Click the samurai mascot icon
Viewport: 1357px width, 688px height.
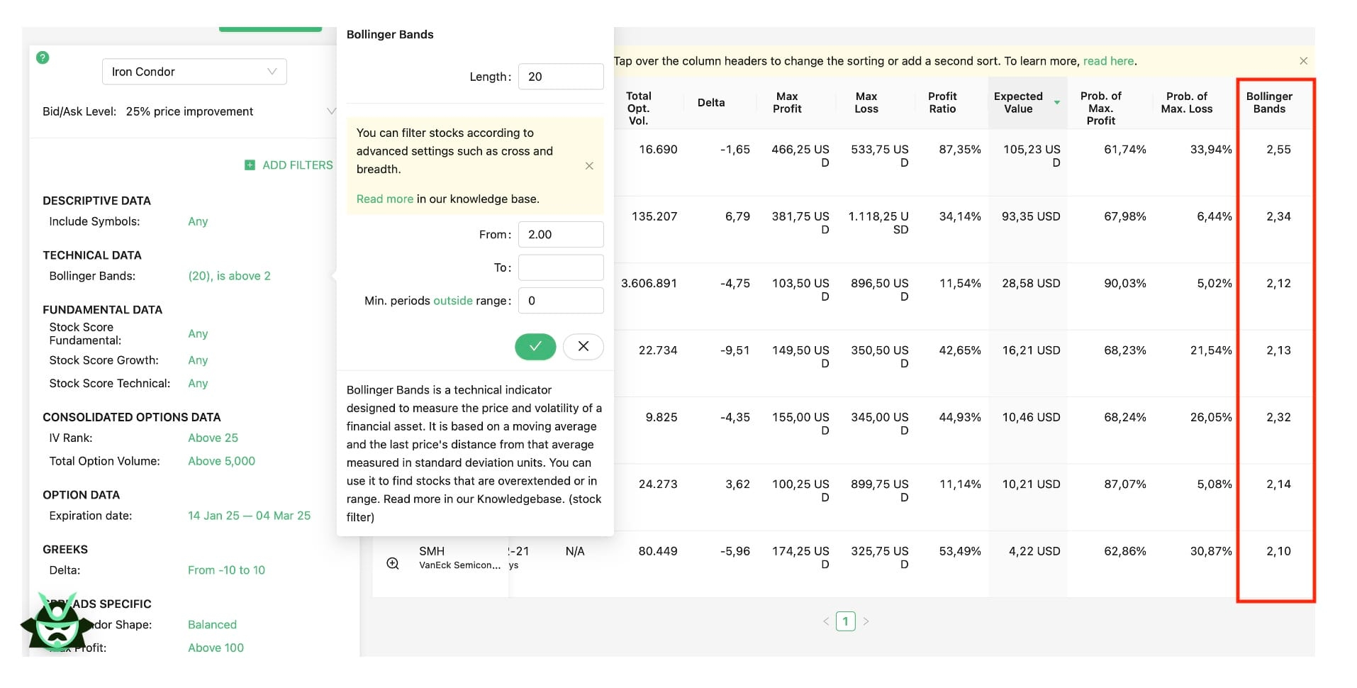click(x=57, y=623)
